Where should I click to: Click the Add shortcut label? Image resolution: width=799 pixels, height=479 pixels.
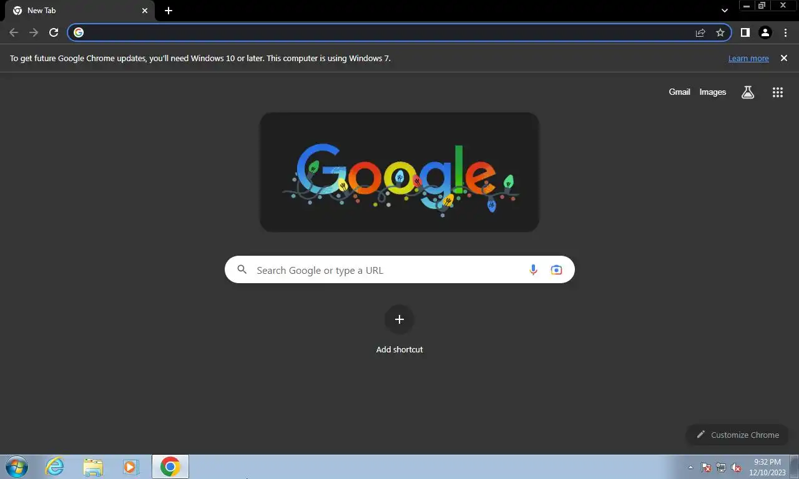399,349
